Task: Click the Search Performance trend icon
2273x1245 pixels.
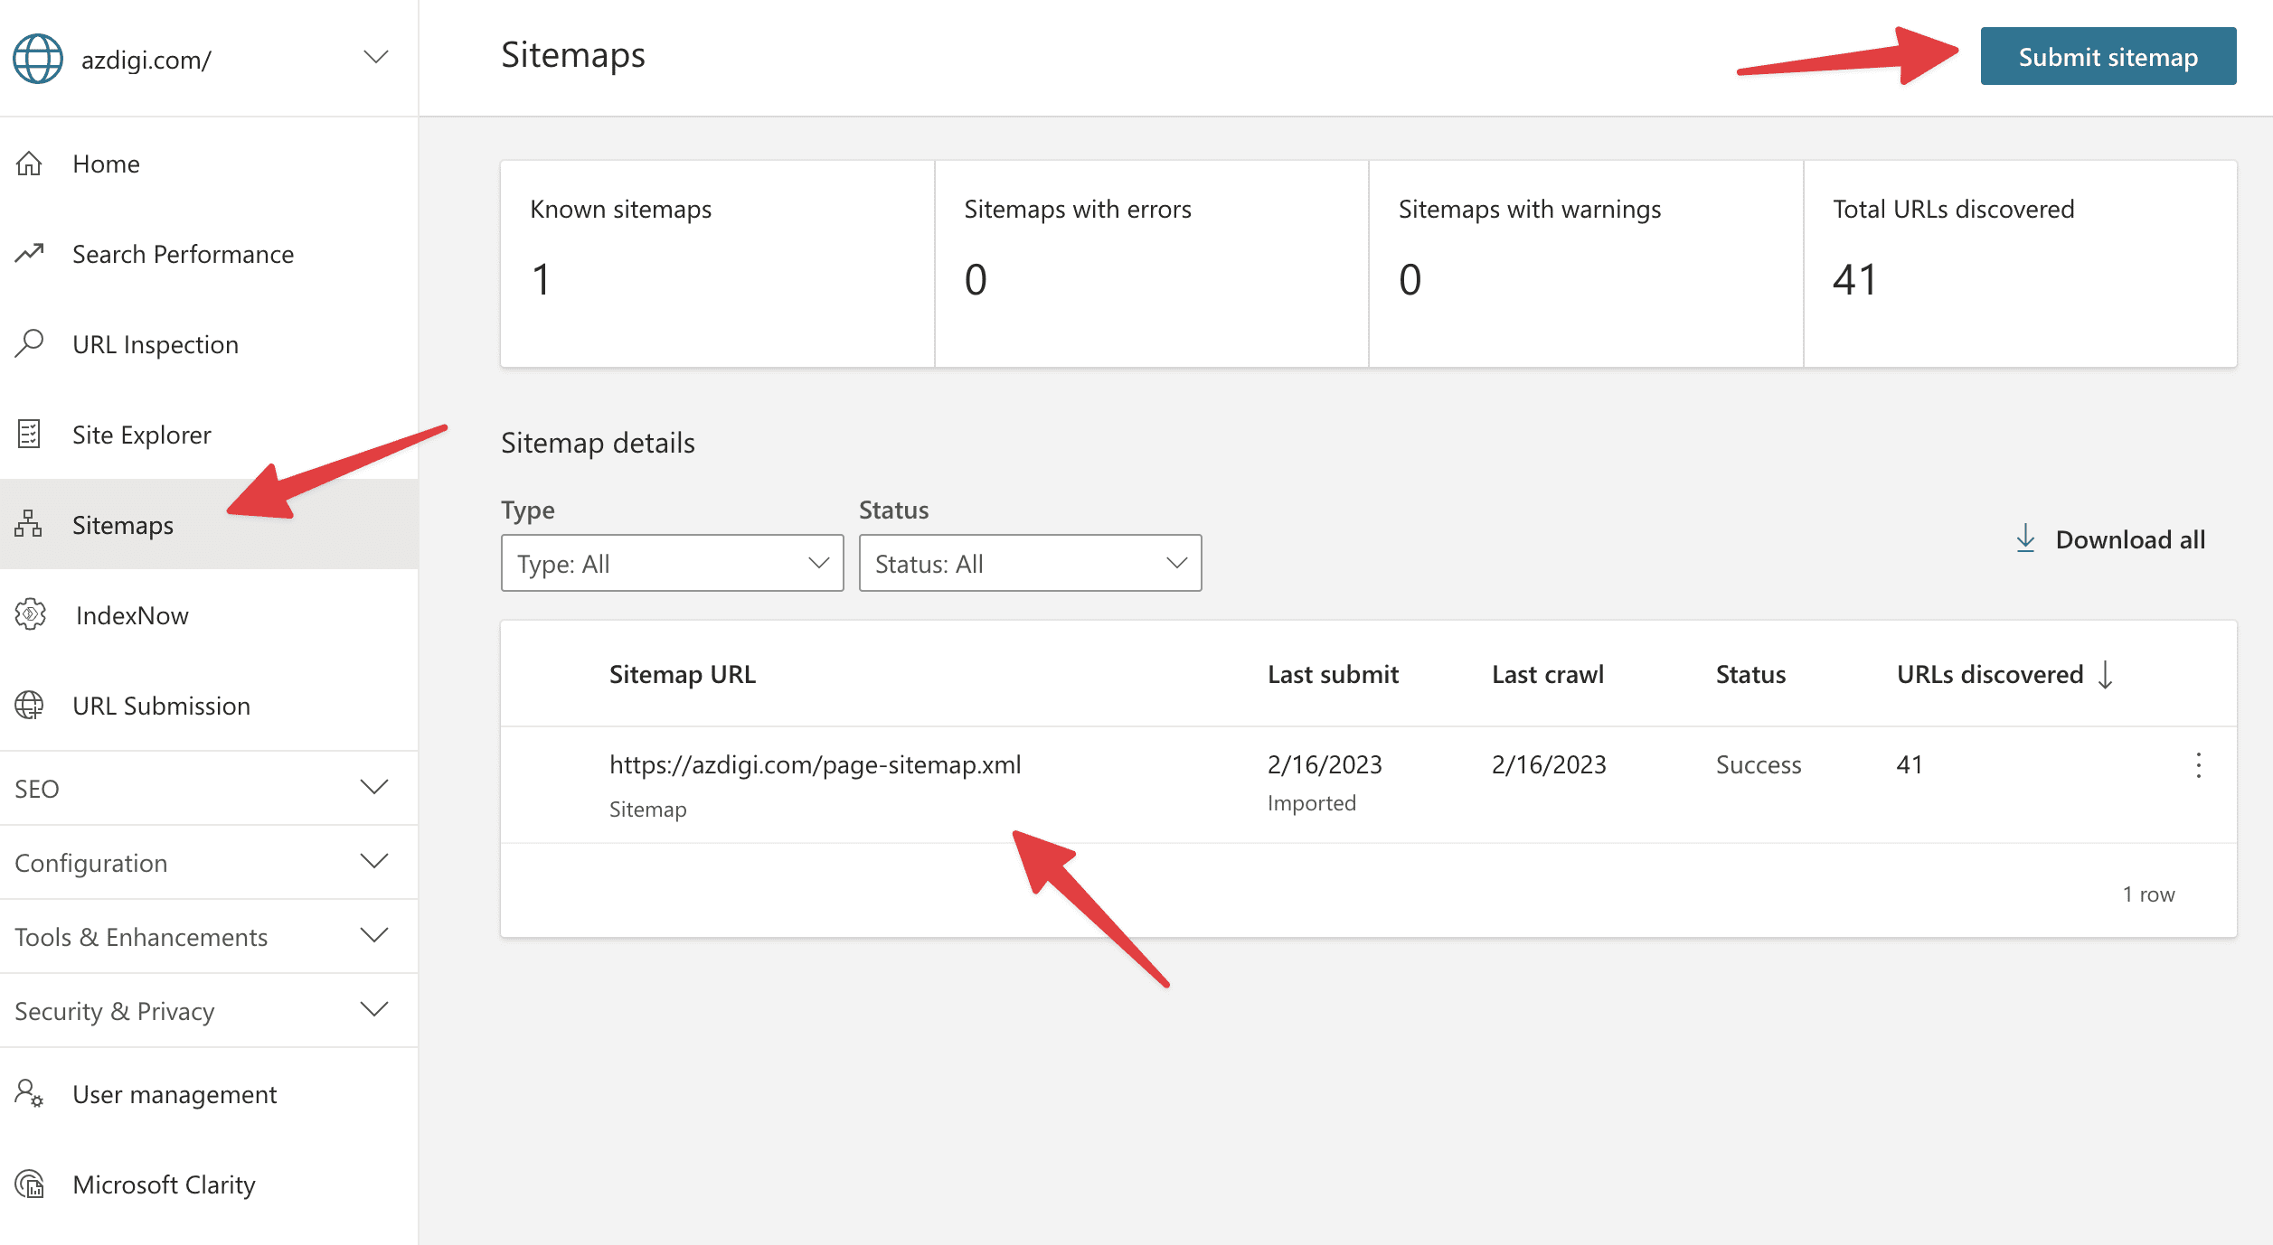Action: point(29,253)
